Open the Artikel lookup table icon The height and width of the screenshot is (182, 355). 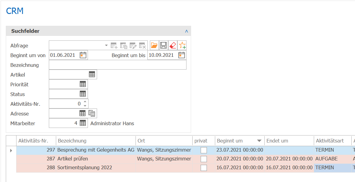point(92,74)
